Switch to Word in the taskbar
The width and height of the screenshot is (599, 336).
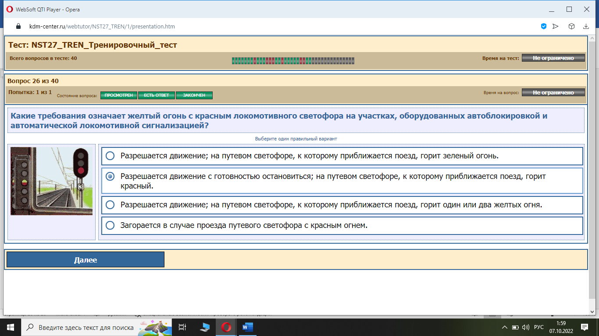[x=248, y=327]
